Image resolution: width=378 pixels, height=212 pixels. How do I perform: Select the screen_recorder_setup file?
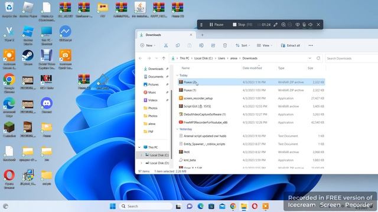(x=251, y=98)
